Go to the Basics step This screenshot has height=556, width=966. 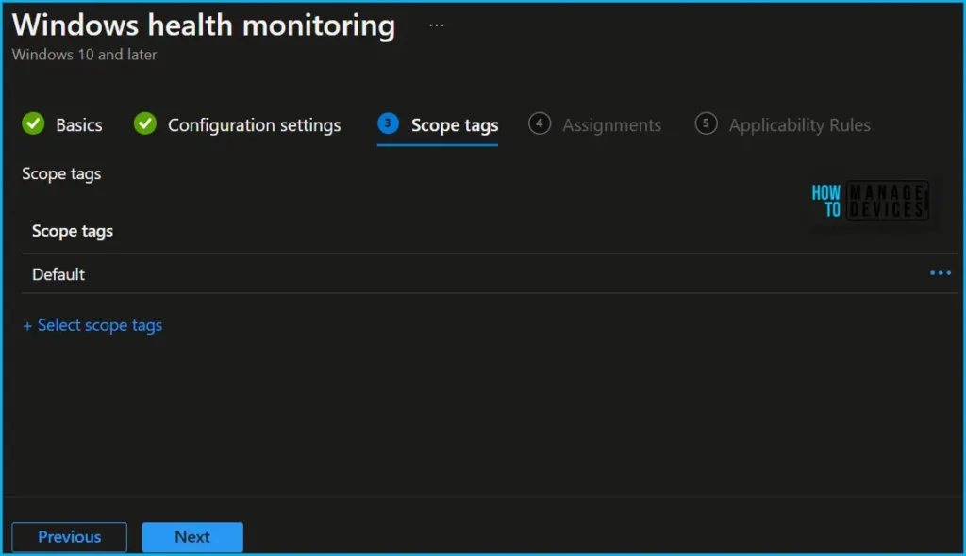[x=62, y=124]
